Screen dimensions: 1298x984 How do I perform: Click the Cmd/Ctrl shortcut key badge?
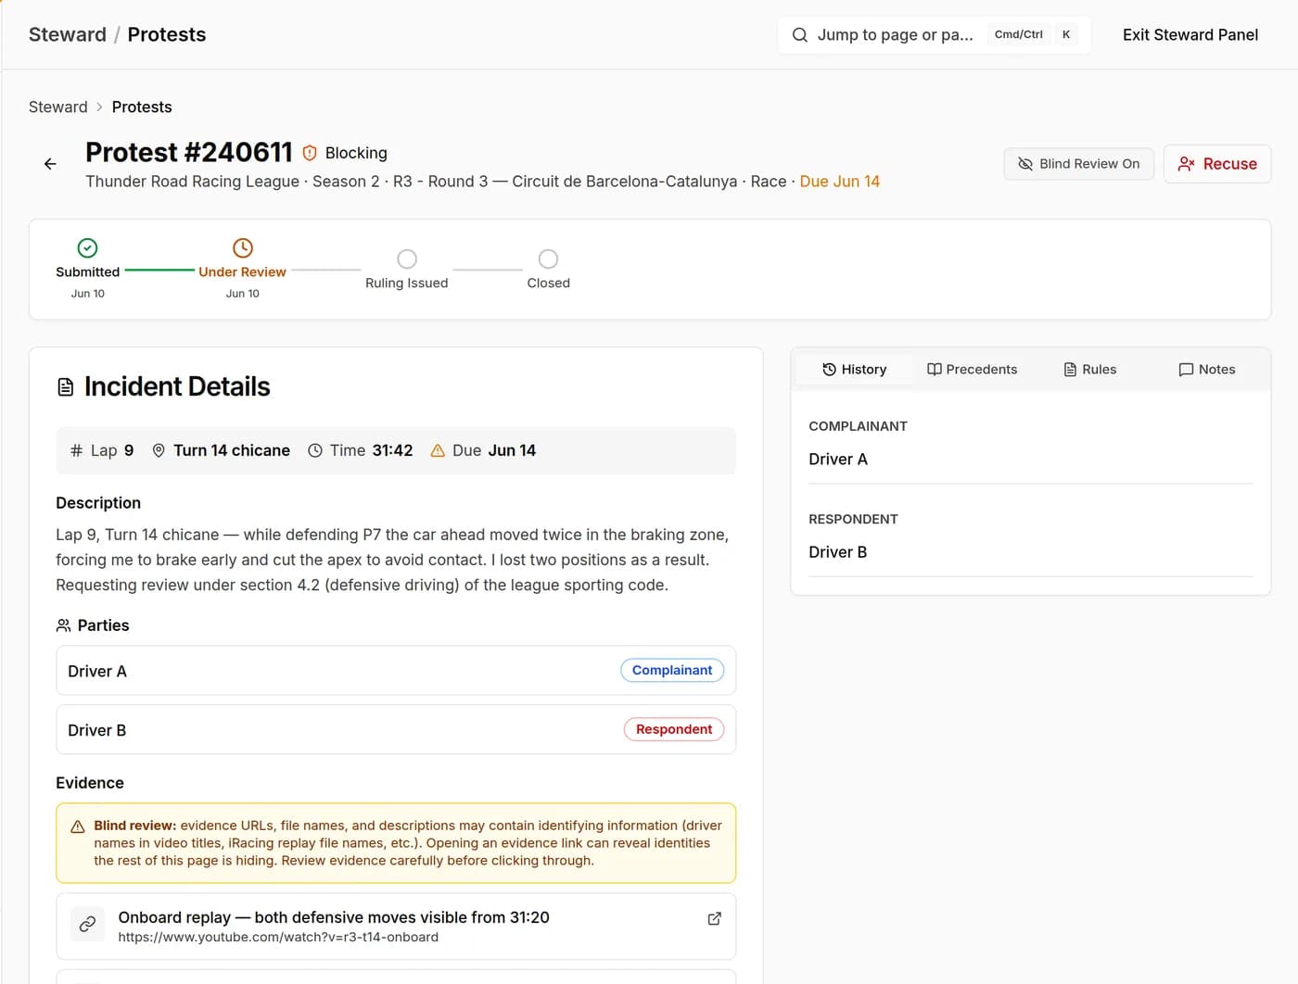pyautogui.click(x=1018, y=35)
